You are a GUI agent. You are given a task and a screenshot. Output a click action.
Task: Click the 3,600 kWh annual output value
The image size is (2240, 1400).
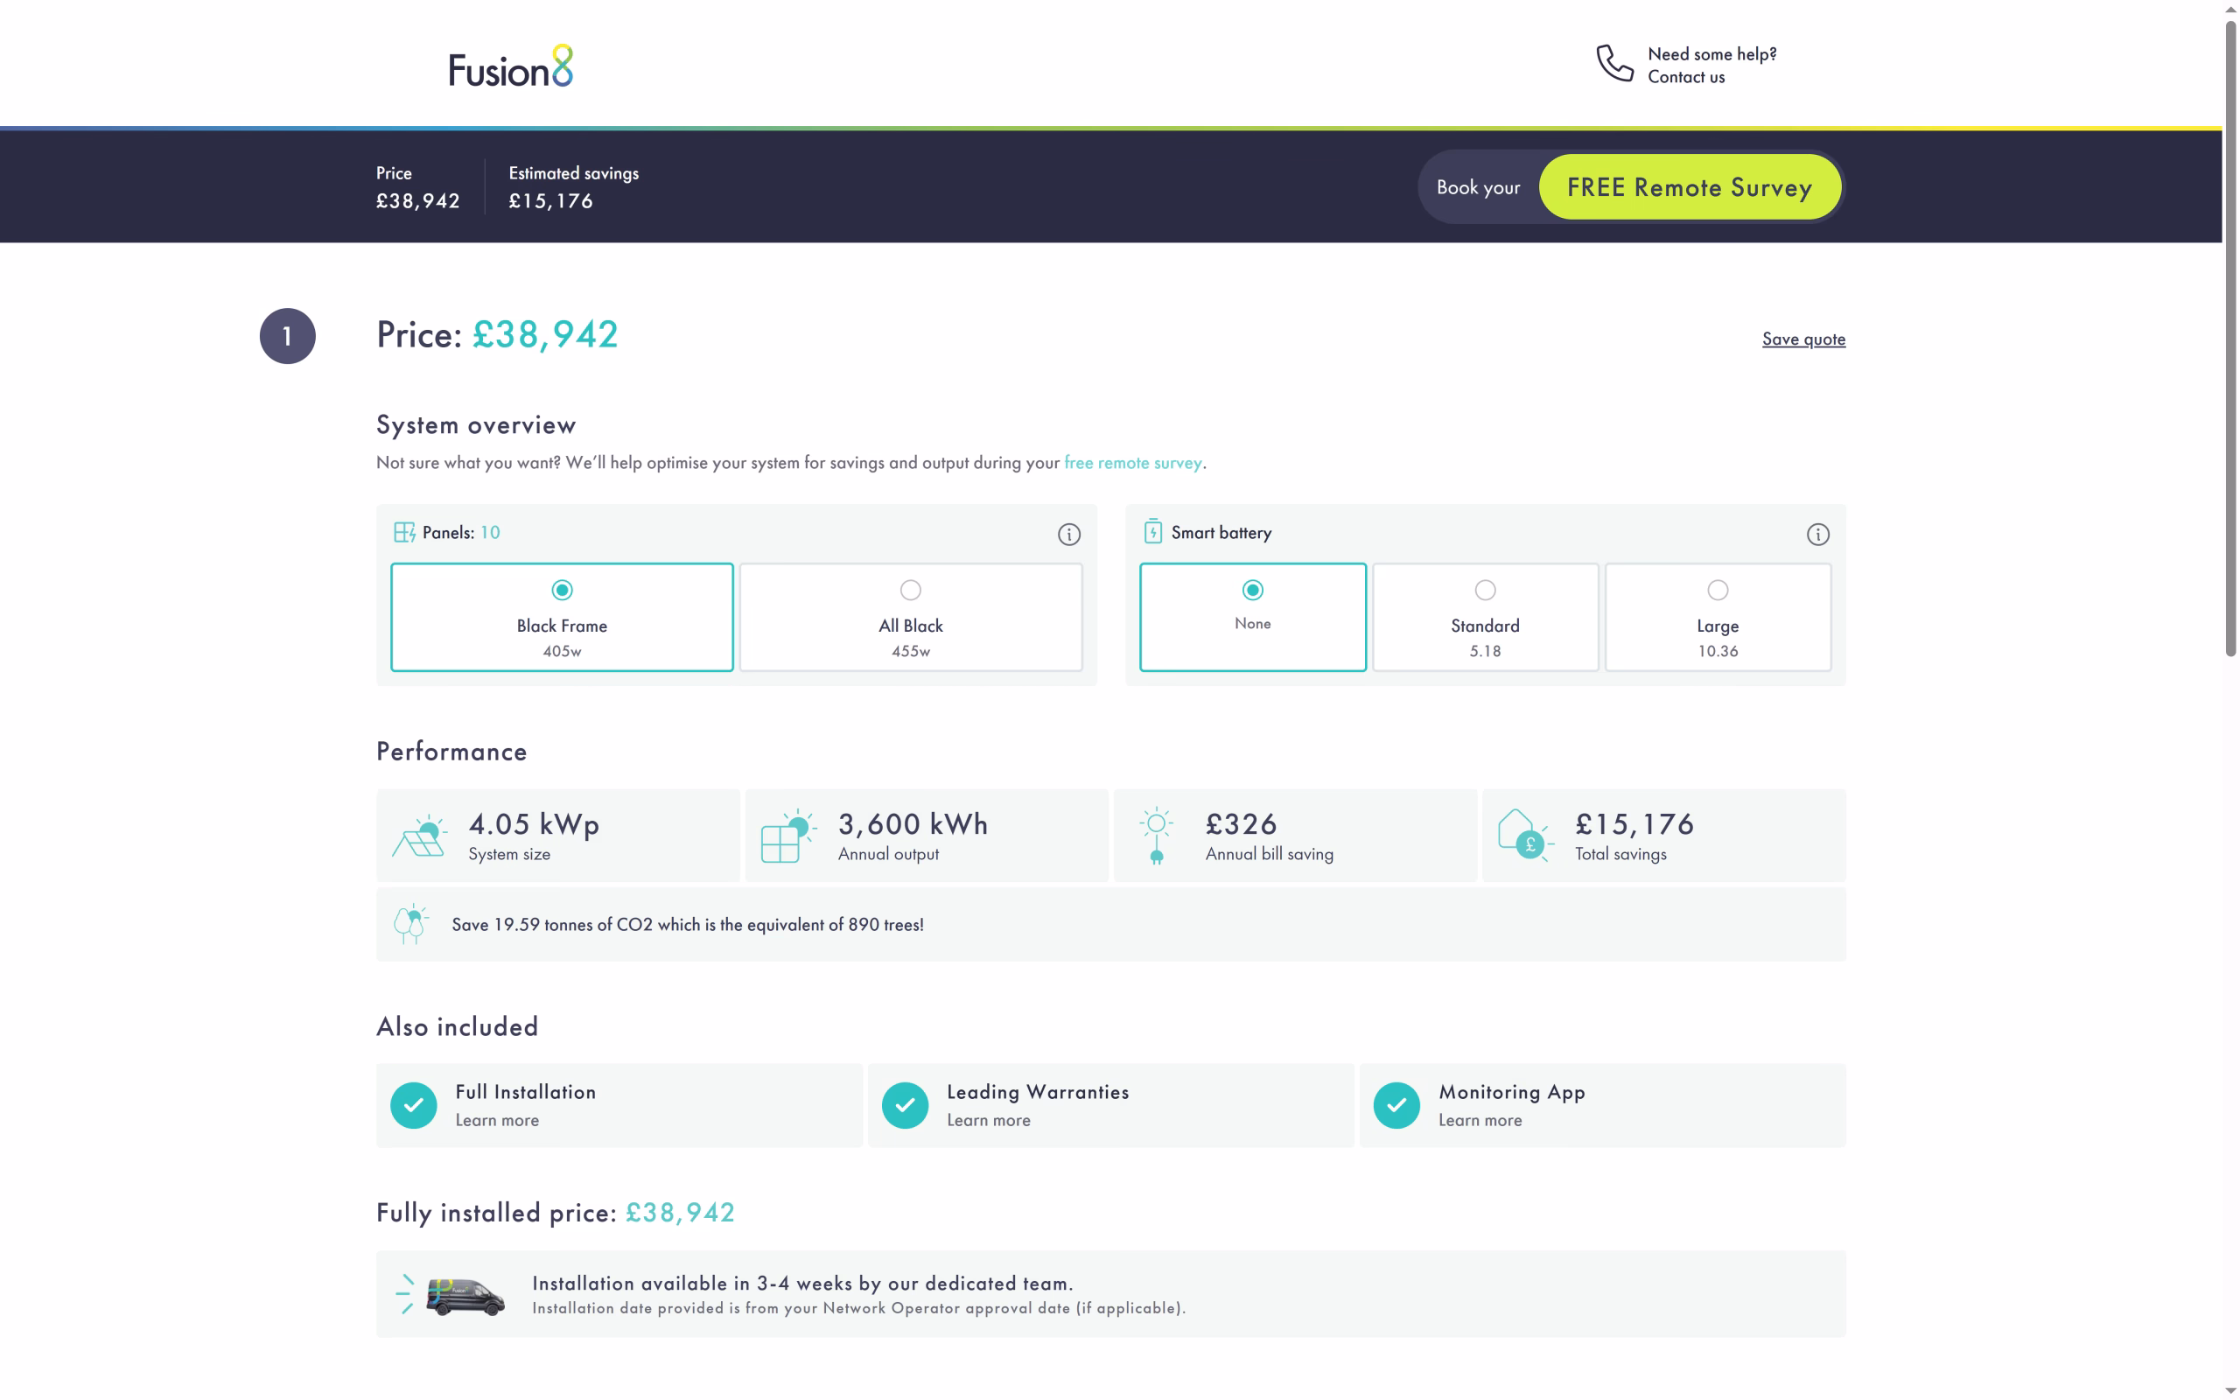[913, 824]
